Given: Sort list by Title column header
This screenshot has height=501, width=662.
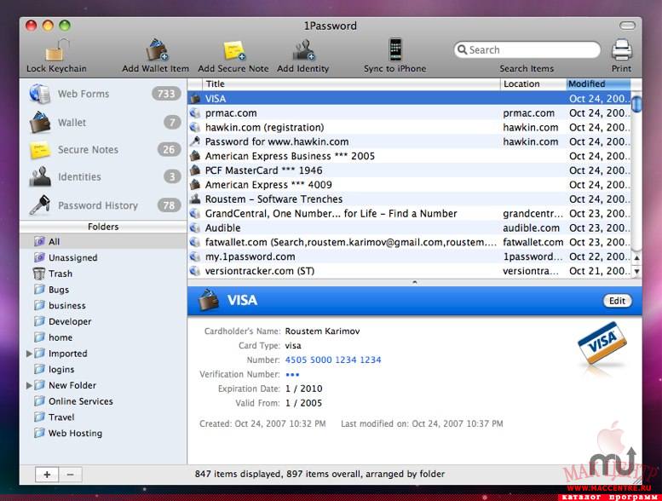Looking at the screenshot, I should pos(351,84).
